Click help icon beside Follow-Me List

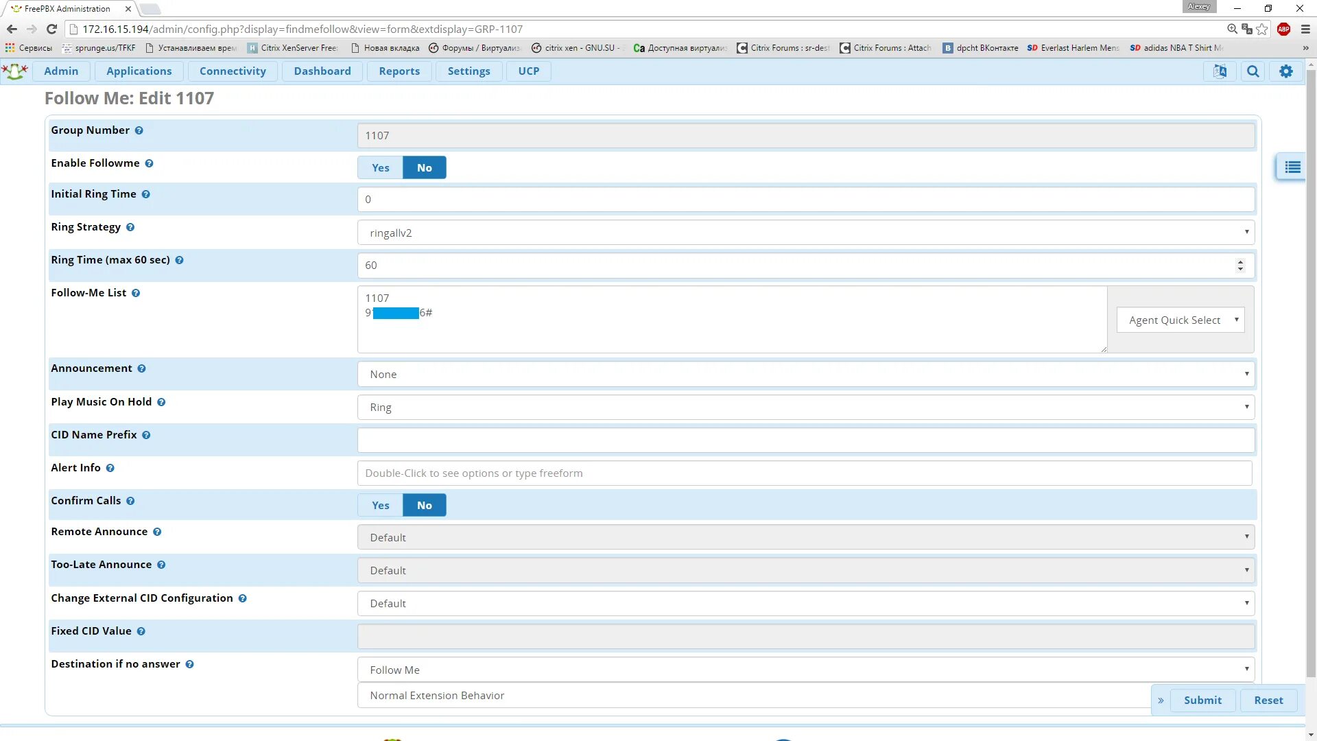[136, 293]
